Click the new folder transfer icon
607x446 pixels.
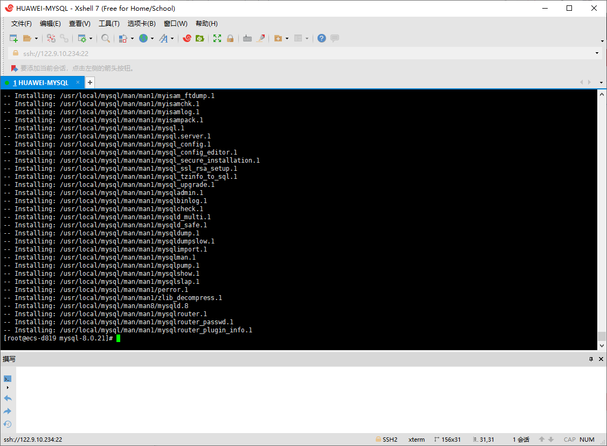coord(278,38)
